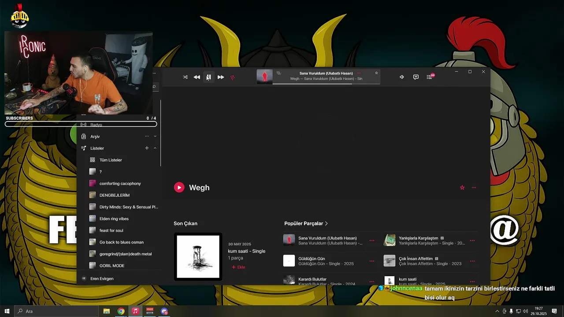Click the taskbar Ara search box
564x317 pixels.
point(56,311)
